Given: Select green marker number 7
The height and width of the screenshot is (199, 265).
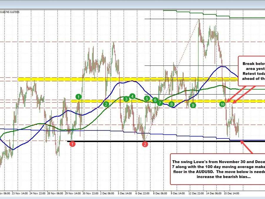Looking at the screenshot, I should (x=160, y=103).
